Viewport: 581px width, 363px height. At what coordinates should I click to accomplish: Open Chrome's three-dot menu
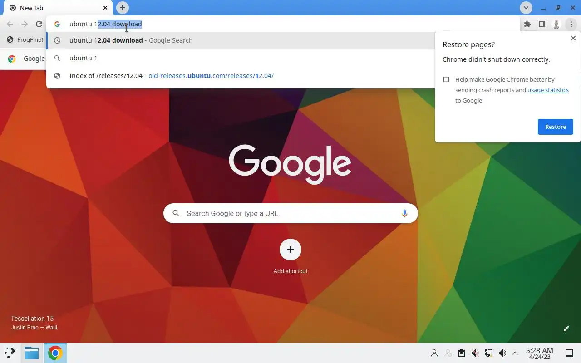tap(571, 24)
